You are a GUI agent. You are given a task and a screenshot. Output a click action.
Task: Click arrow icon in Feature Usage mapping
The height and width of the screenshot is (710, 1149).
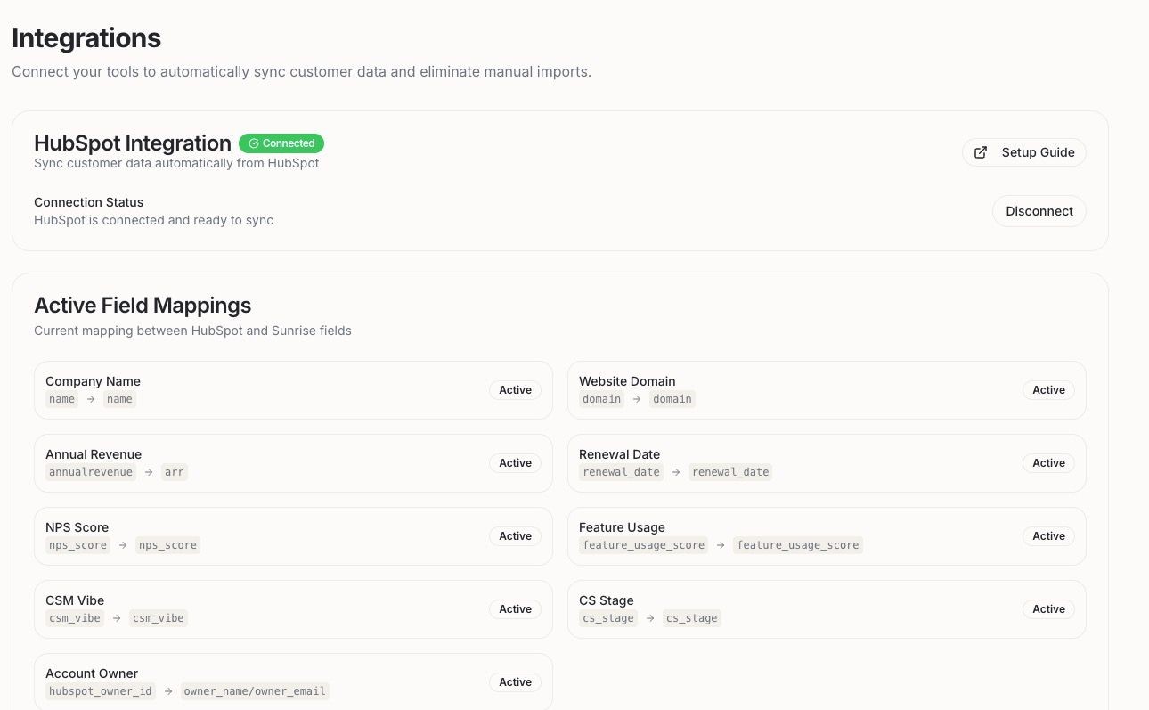coord(721,545)
